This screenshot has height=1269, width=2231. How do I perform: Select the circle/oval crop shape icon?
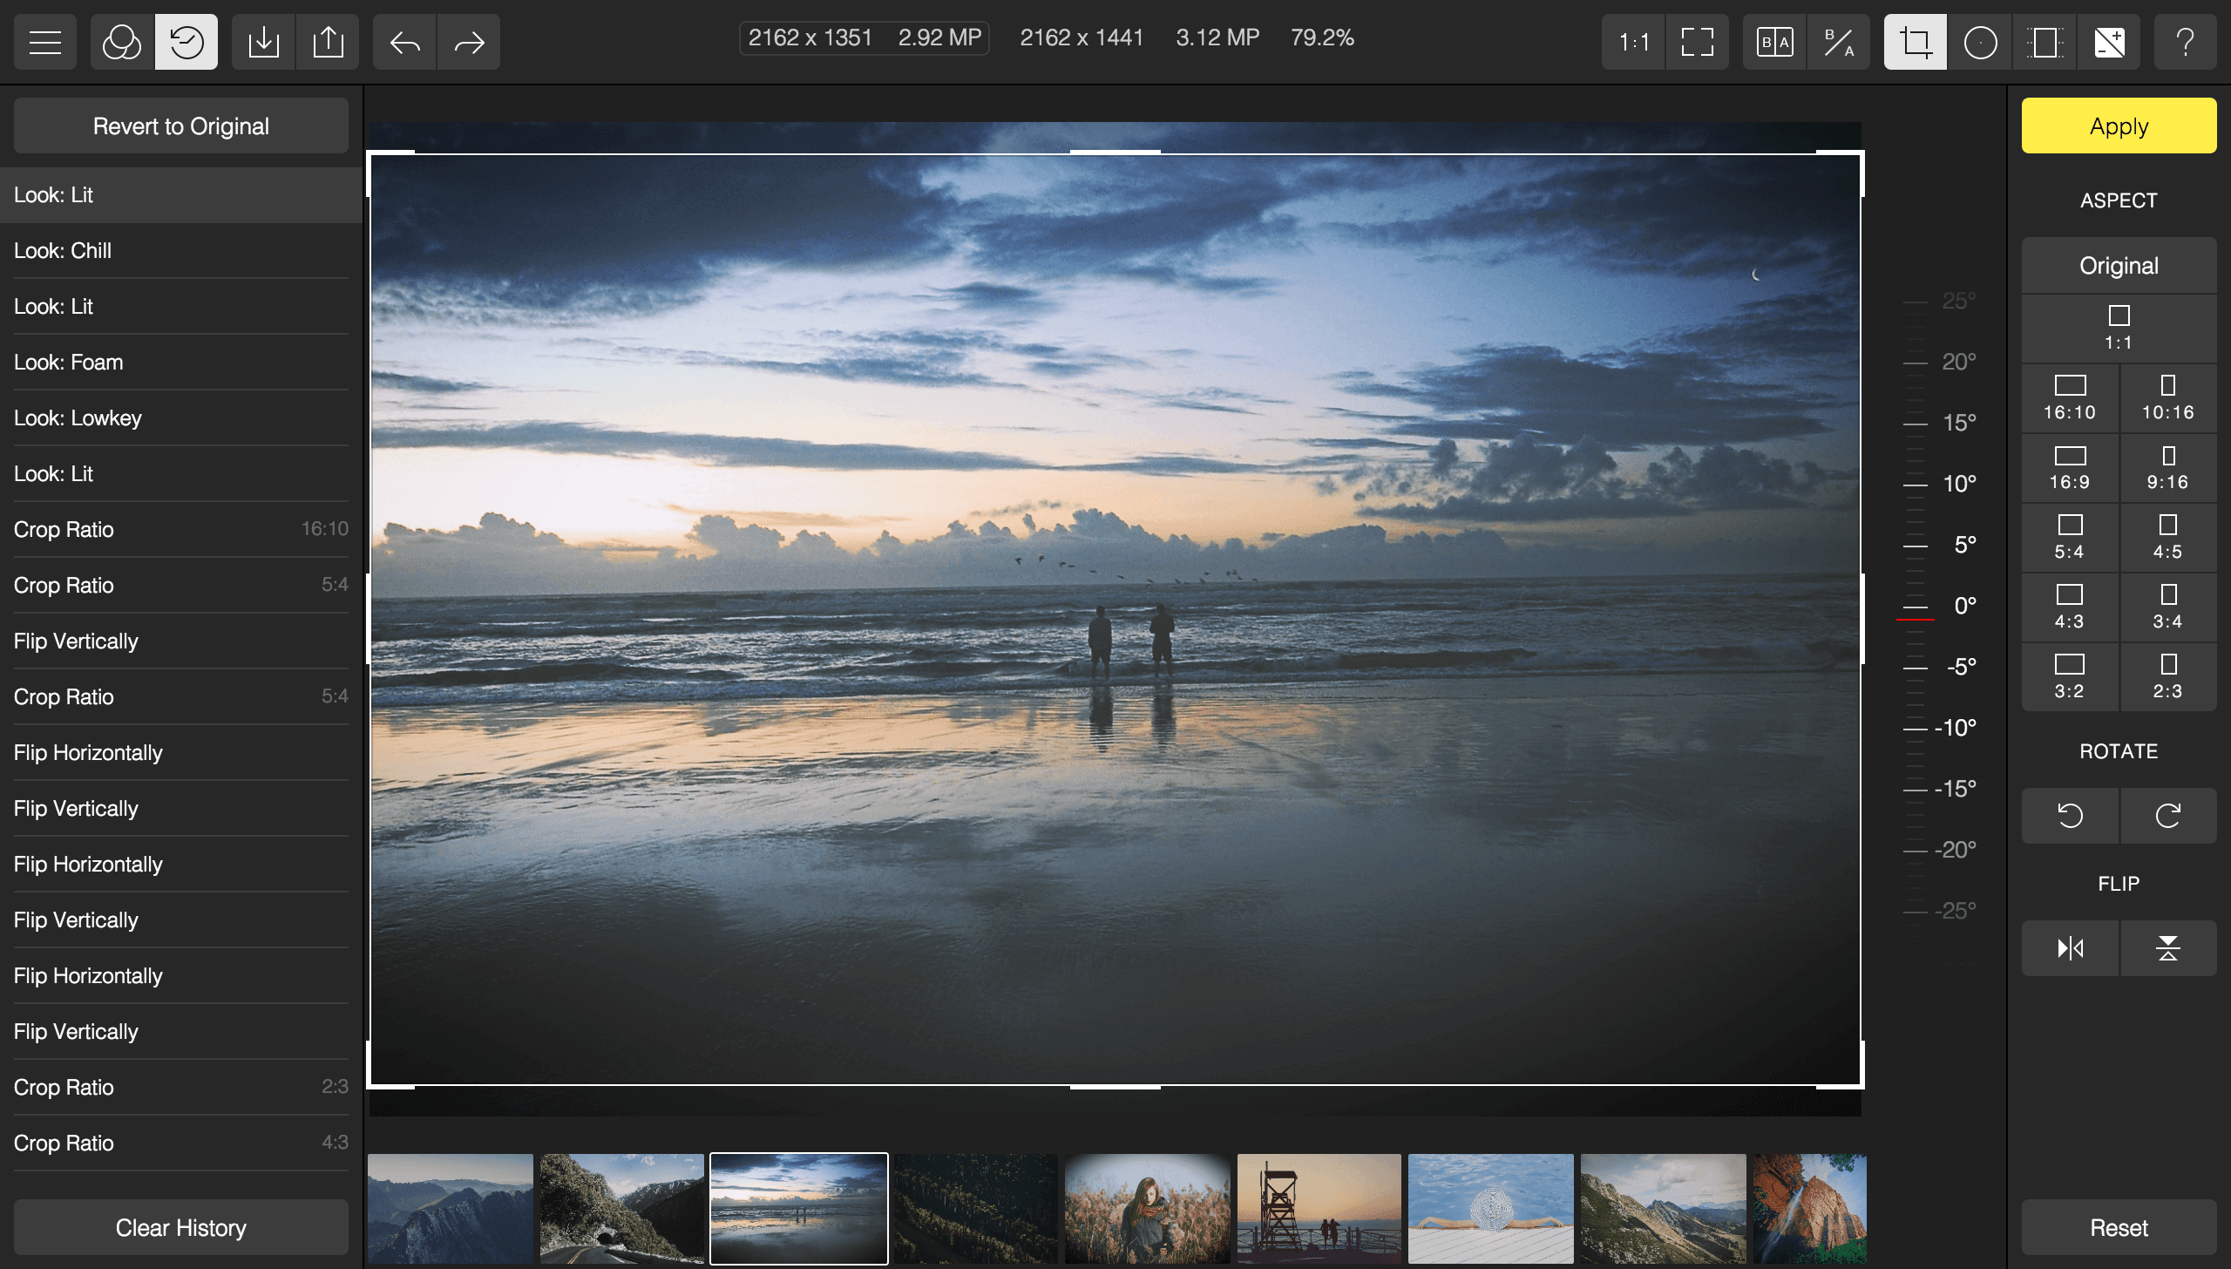[1980, 41]
